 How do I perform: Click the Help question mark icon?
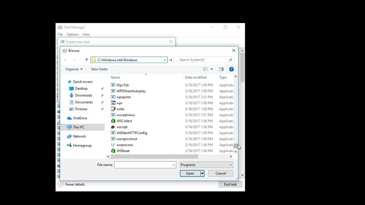point(232,69)
